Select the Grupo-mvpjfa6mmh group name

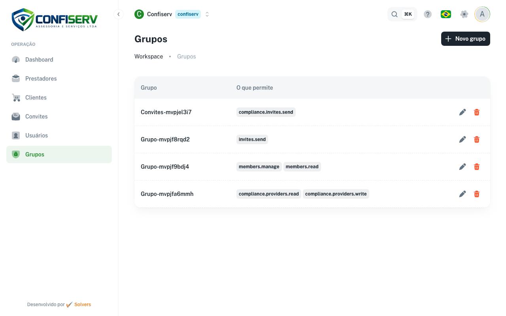[x=167, y=194]
